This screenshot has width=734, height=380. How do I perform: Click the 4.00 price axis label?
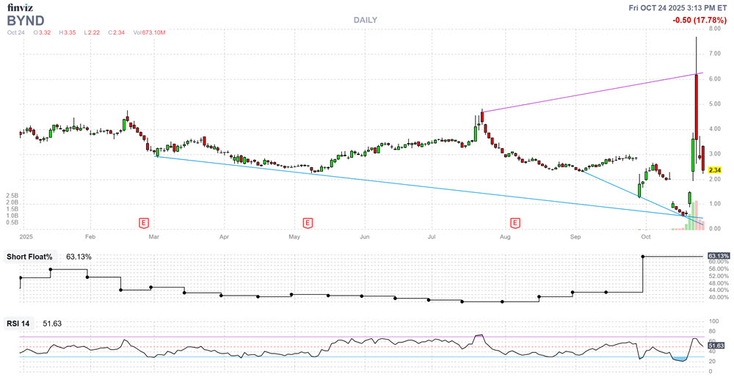pyautogui.click(x=715, y=129)
